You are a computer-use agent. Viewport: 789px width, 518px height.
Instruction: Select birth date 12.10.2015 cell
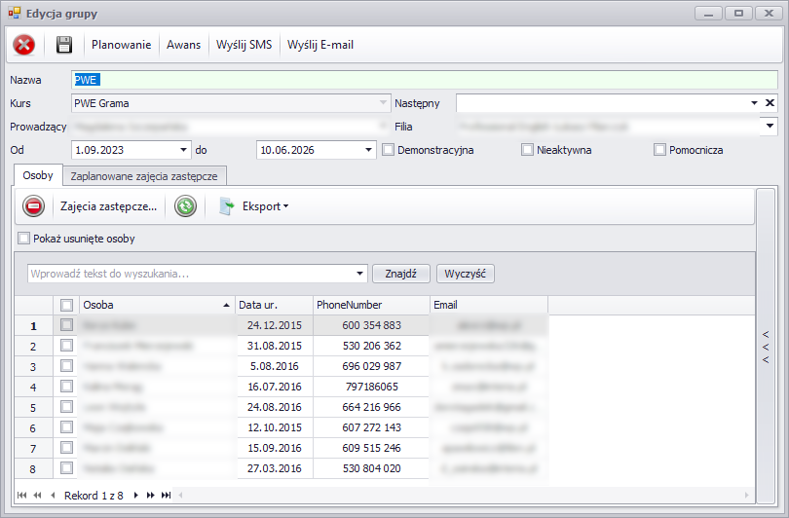point(275,427)
